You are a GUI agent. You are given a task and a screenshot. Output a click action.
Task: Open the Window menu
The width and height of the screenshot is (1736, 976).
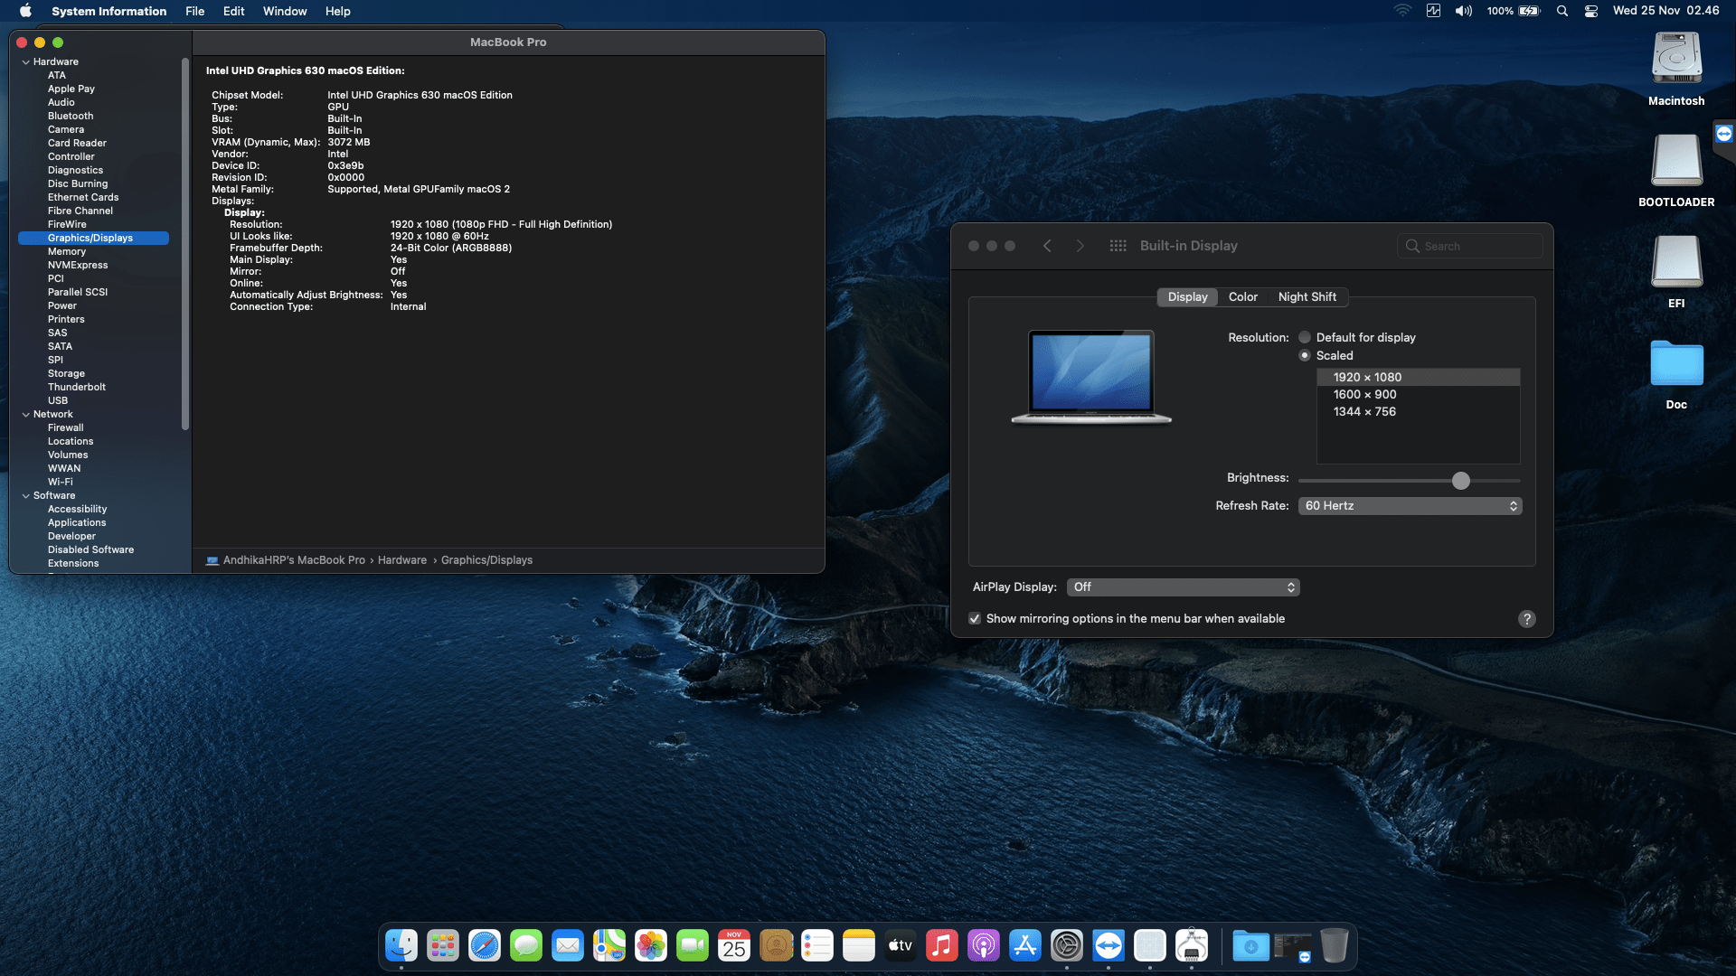click(x=284, y=11)
